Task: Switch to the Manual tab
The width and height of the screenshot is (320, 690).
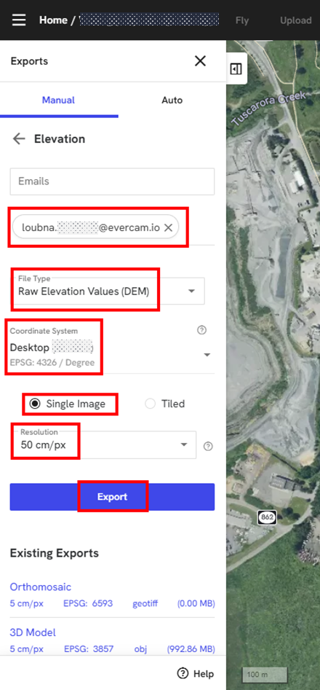Action: 58,100
